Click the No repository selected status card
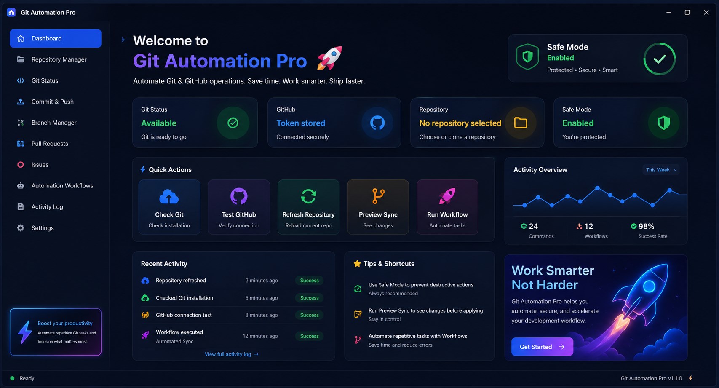The width and height of the screenshot is (719, 388). (x=477, y=123)
